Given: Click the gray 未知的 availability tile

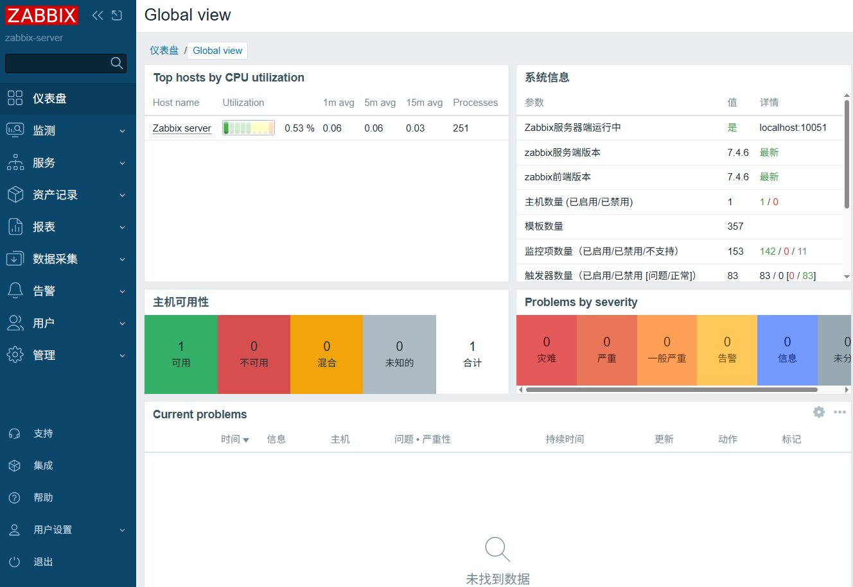Looking at the screenshot, I should pyautogui.click(x=400, y=354).
